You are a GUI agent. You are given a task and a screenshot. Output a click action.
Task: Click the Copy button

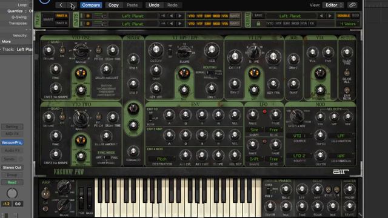[113, 5]
